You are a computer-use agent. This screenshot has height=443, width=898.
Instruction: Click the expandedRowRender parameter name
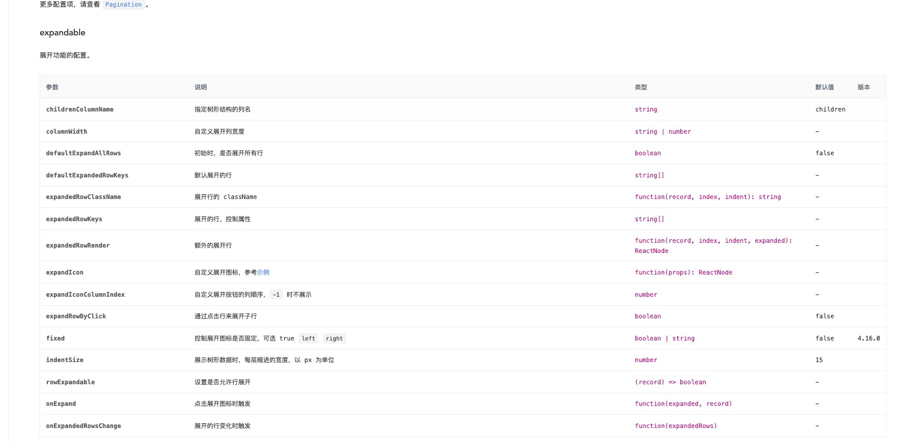tap(78, 245)
